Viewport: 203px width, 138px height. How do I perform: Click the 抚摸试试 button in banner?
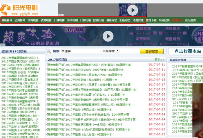tap(75, 30)
